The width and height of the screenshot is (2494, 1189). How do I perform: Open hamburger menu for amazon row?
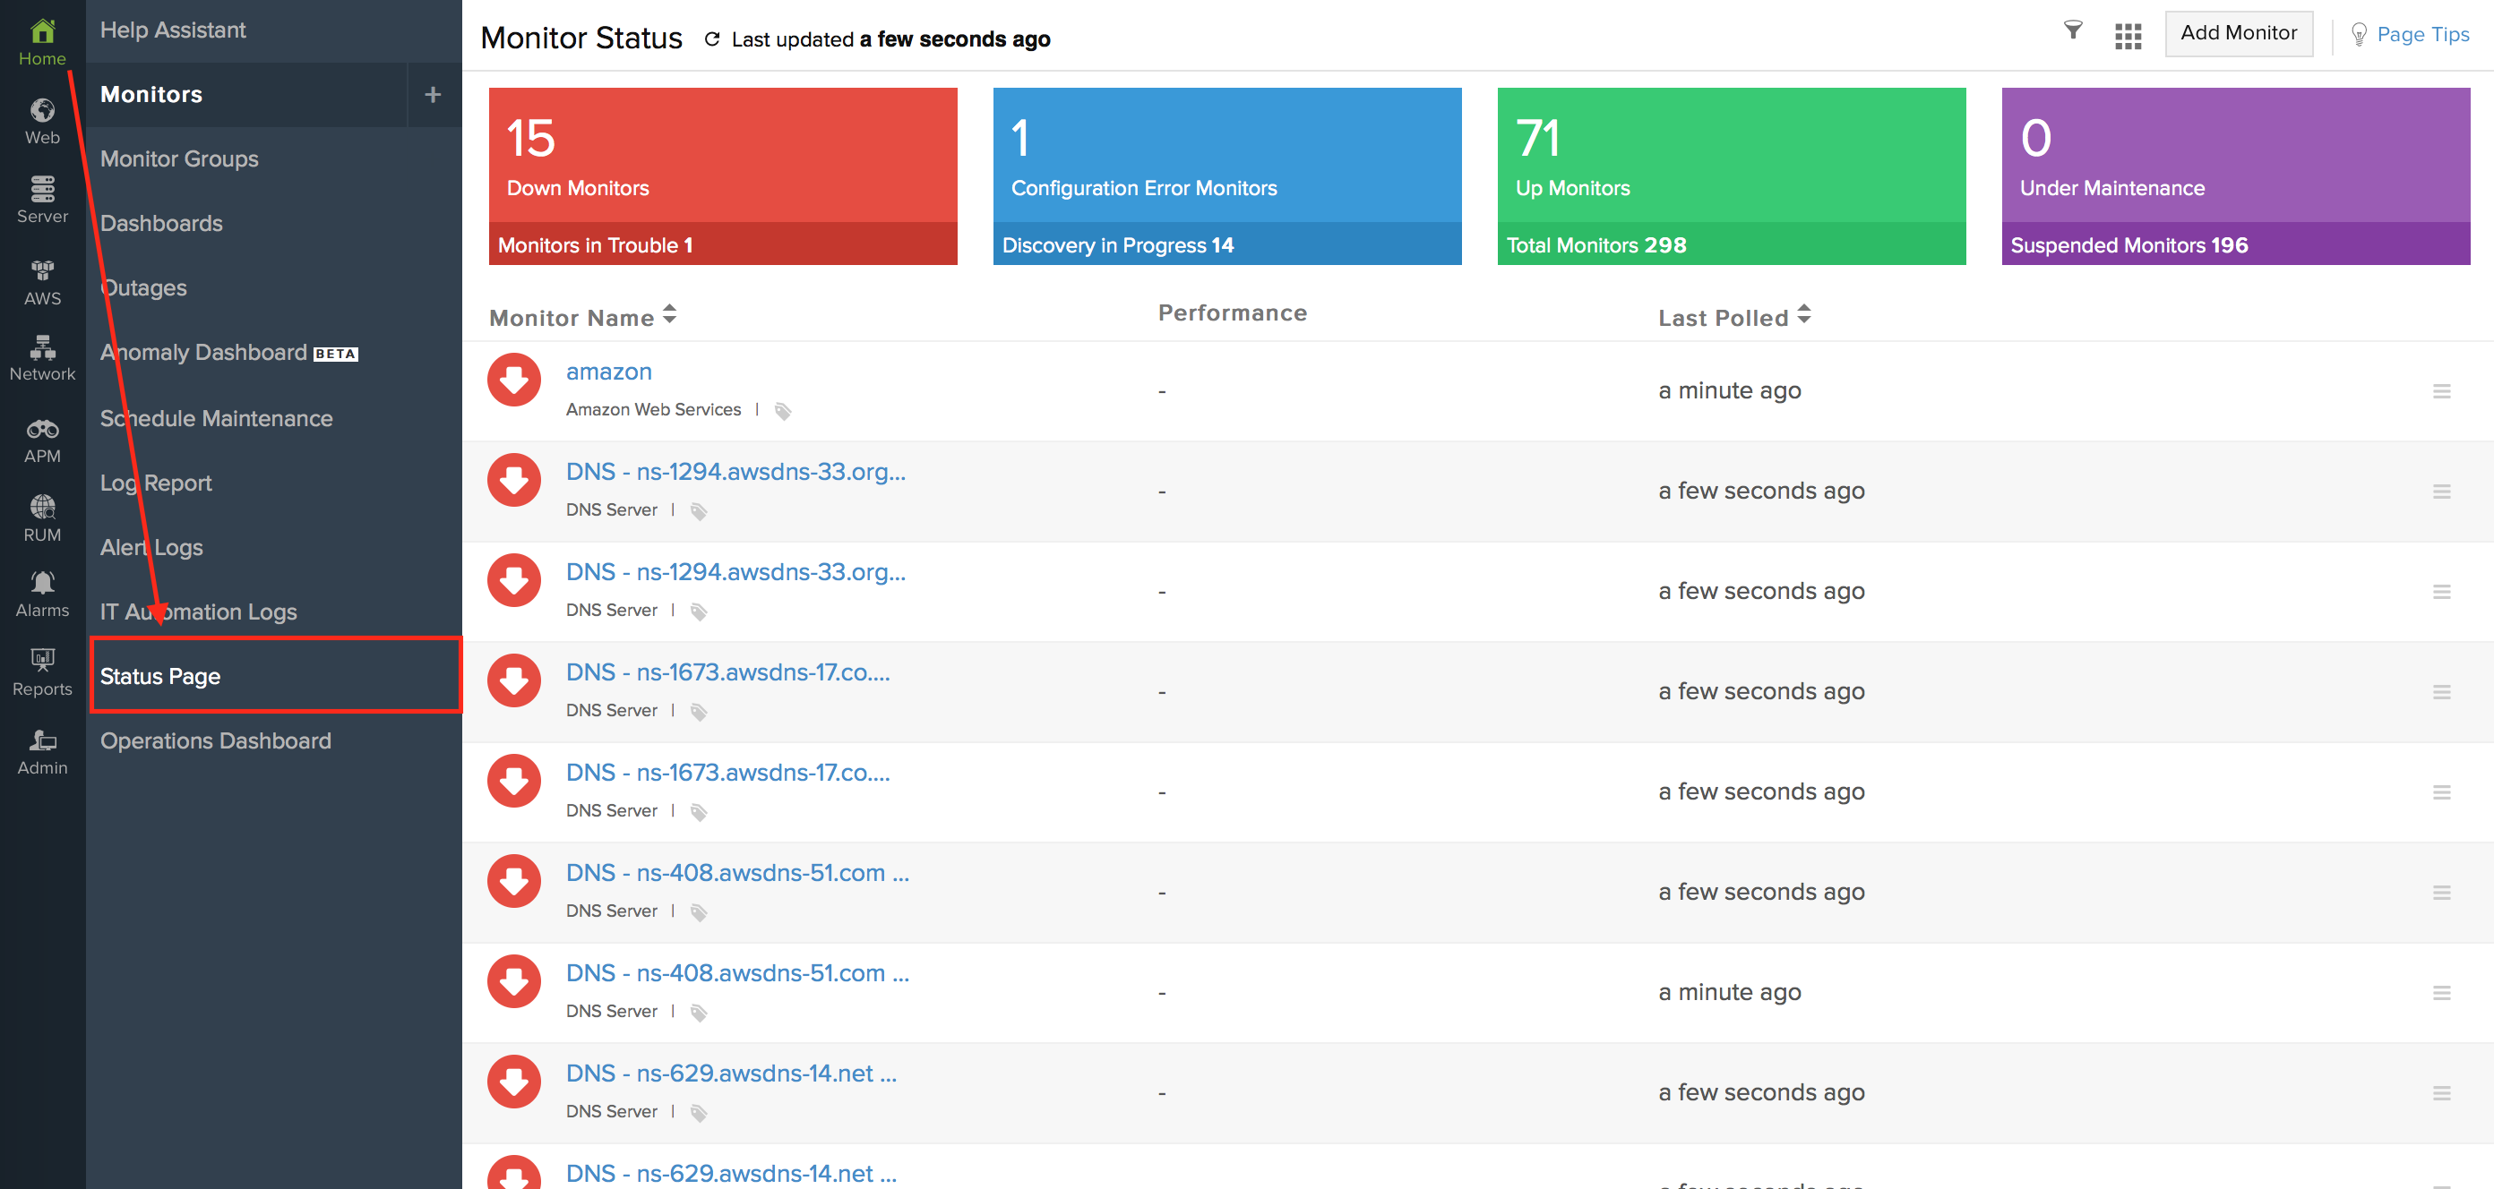[x=2441, y=391]
